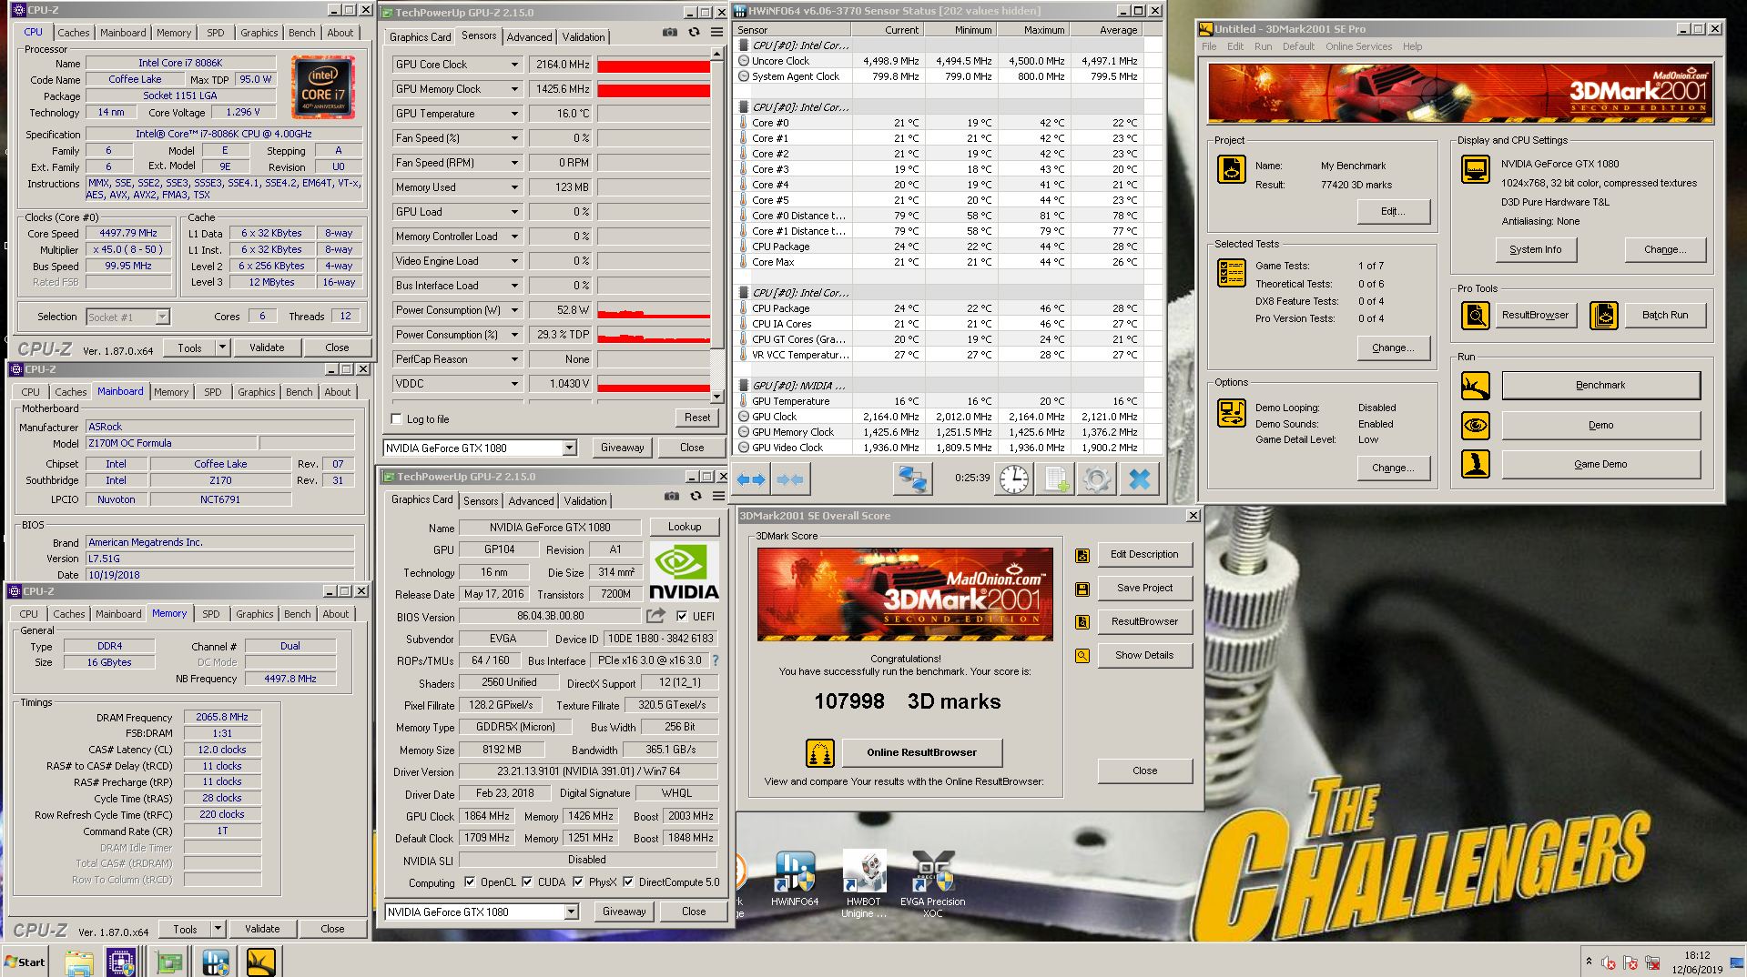Click the Batch Run icon in Pro Tools

pyautogui.click(x=1604, y=316)
